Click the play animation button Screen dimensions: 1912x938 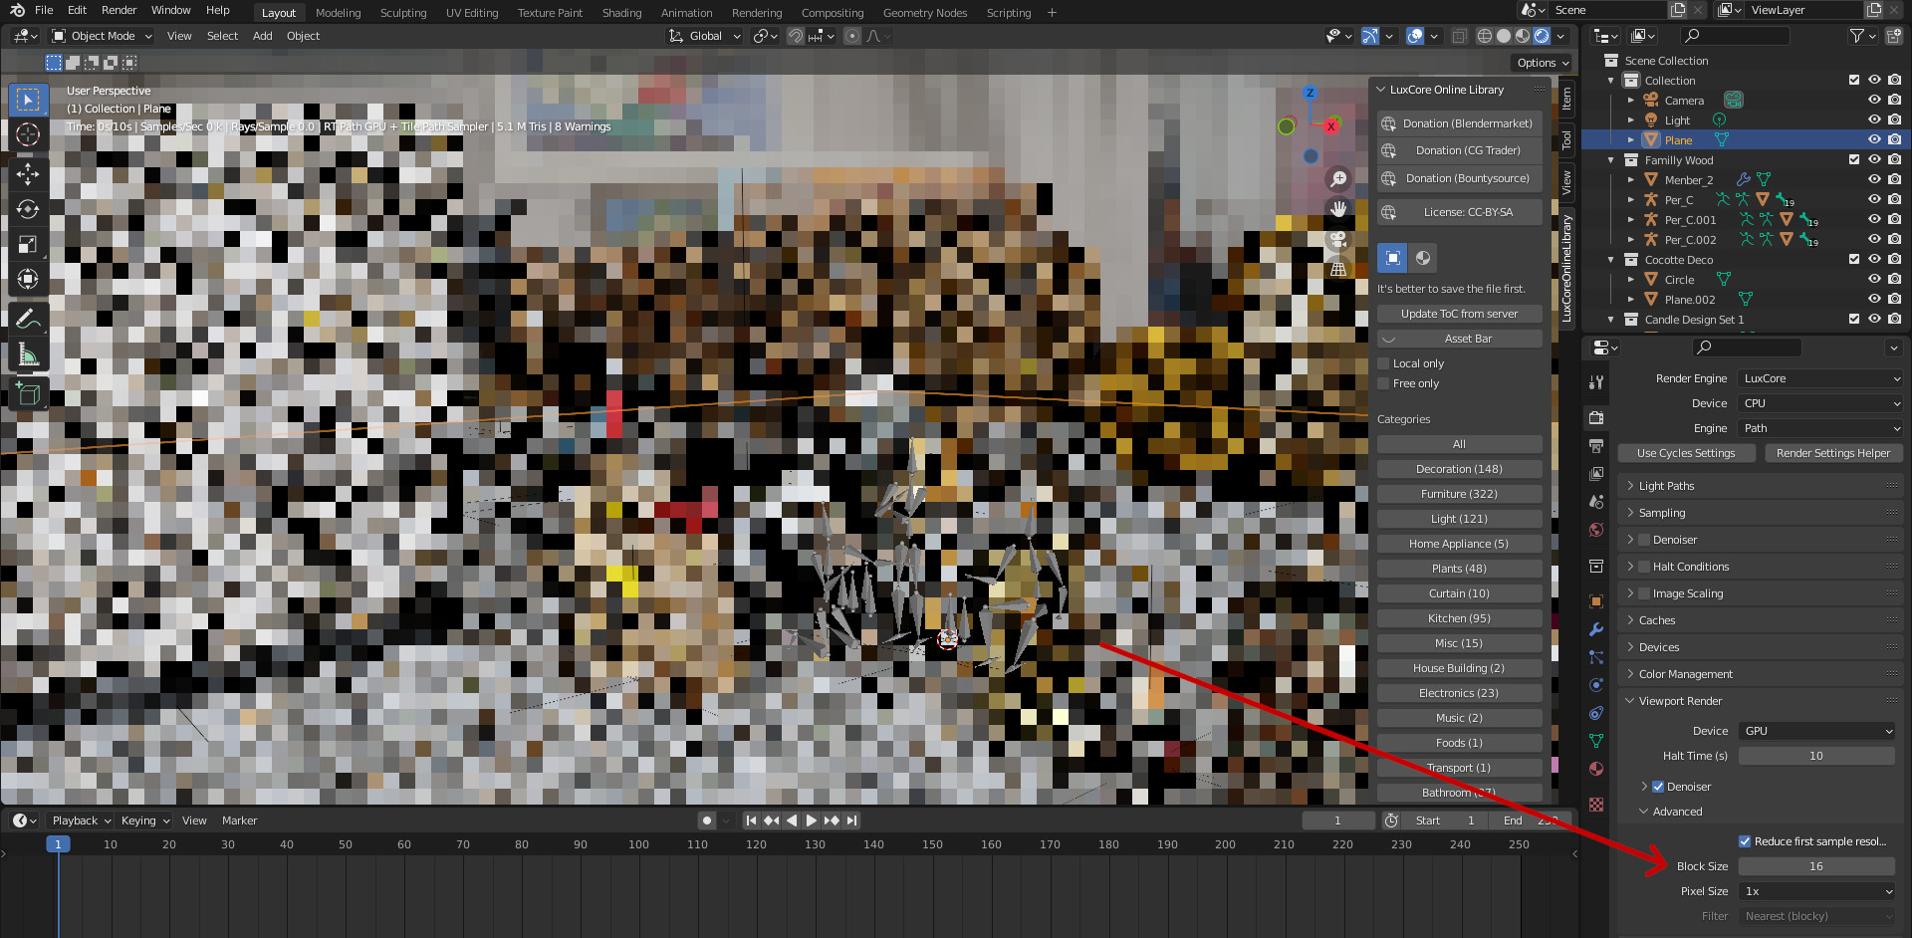click(811, 821)
